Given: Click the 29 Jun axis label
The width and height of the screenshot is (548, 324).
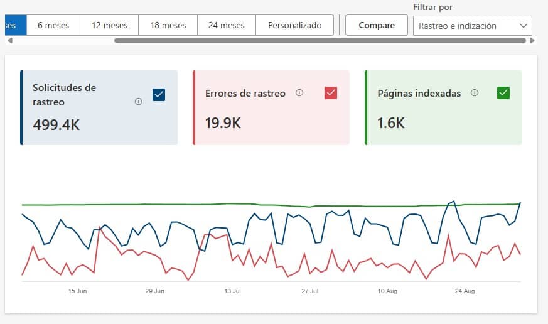Looking at the screenshot, I should [x=155, y=291].
